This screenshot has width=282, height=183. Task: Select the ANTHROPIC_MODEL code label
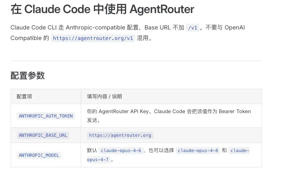point(39,155)
